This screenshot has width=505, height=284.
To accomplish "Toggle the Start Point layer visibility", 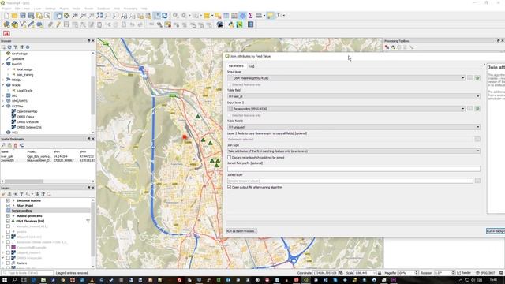I will point(8,205).
